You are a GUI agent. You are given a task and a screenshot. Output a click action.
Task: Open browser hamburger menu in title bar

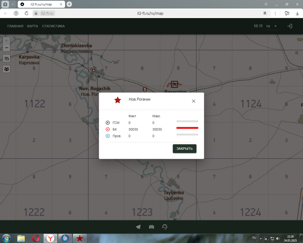click(x=266, y=4)
